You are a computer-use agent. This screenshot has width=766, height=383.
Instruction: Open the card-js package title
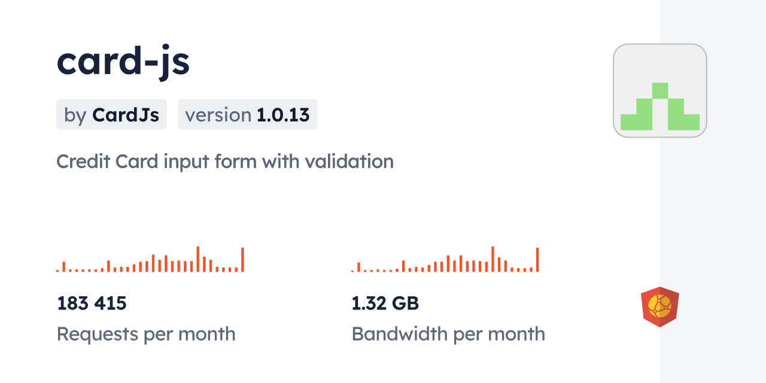(x=123, y=61)
